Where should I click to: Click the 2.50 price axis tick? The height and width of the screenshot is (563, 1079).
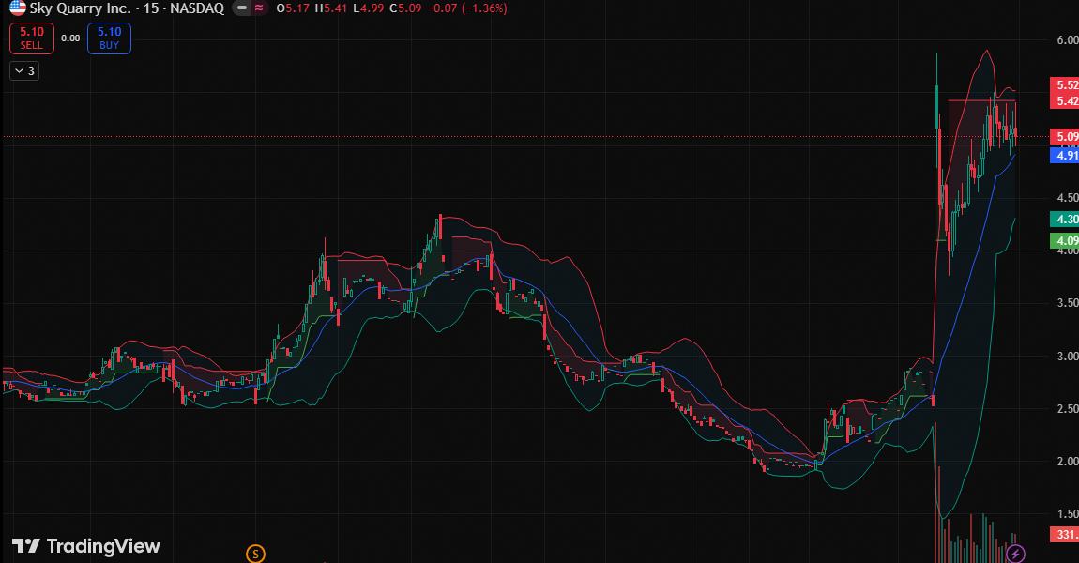point(1068,409)
